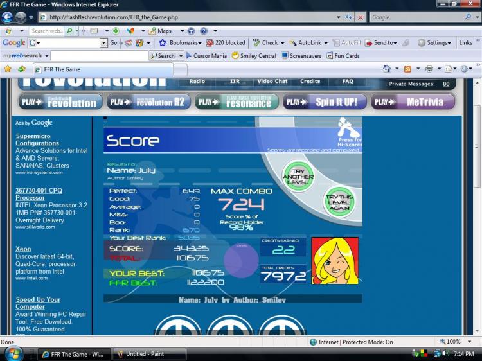Click the browser Forward arrow

21,17
